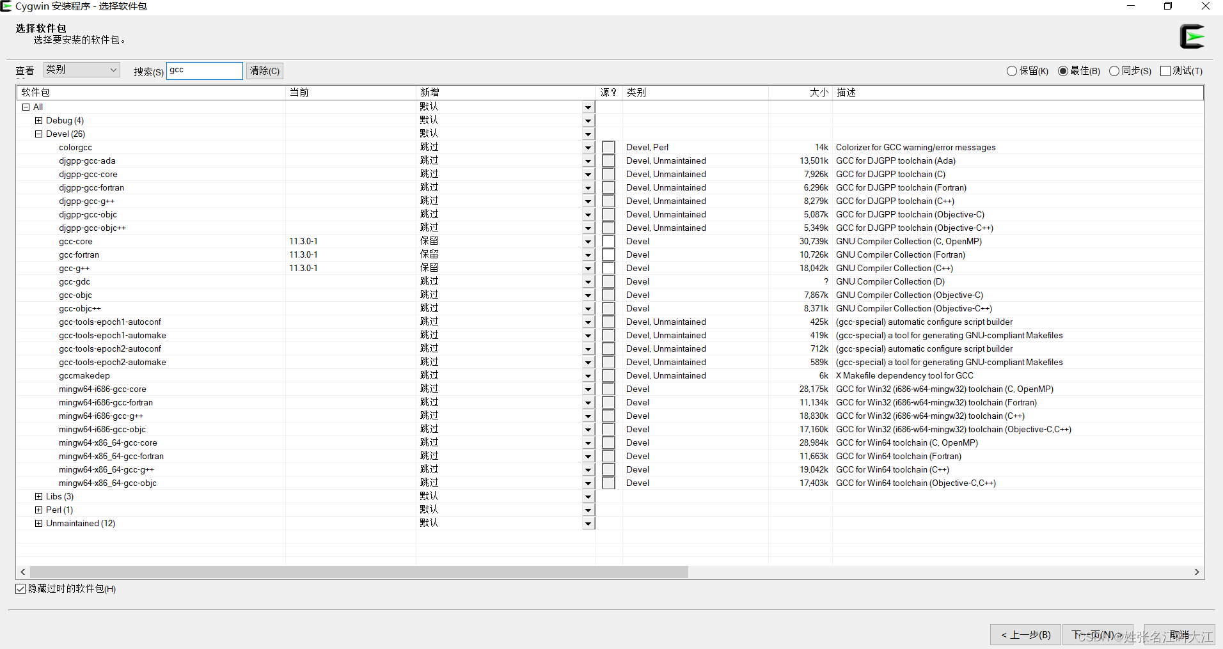This screenshot has width=1223, height=649.
Task: Select the 最佳(B) radio button
Action: 1062,71
